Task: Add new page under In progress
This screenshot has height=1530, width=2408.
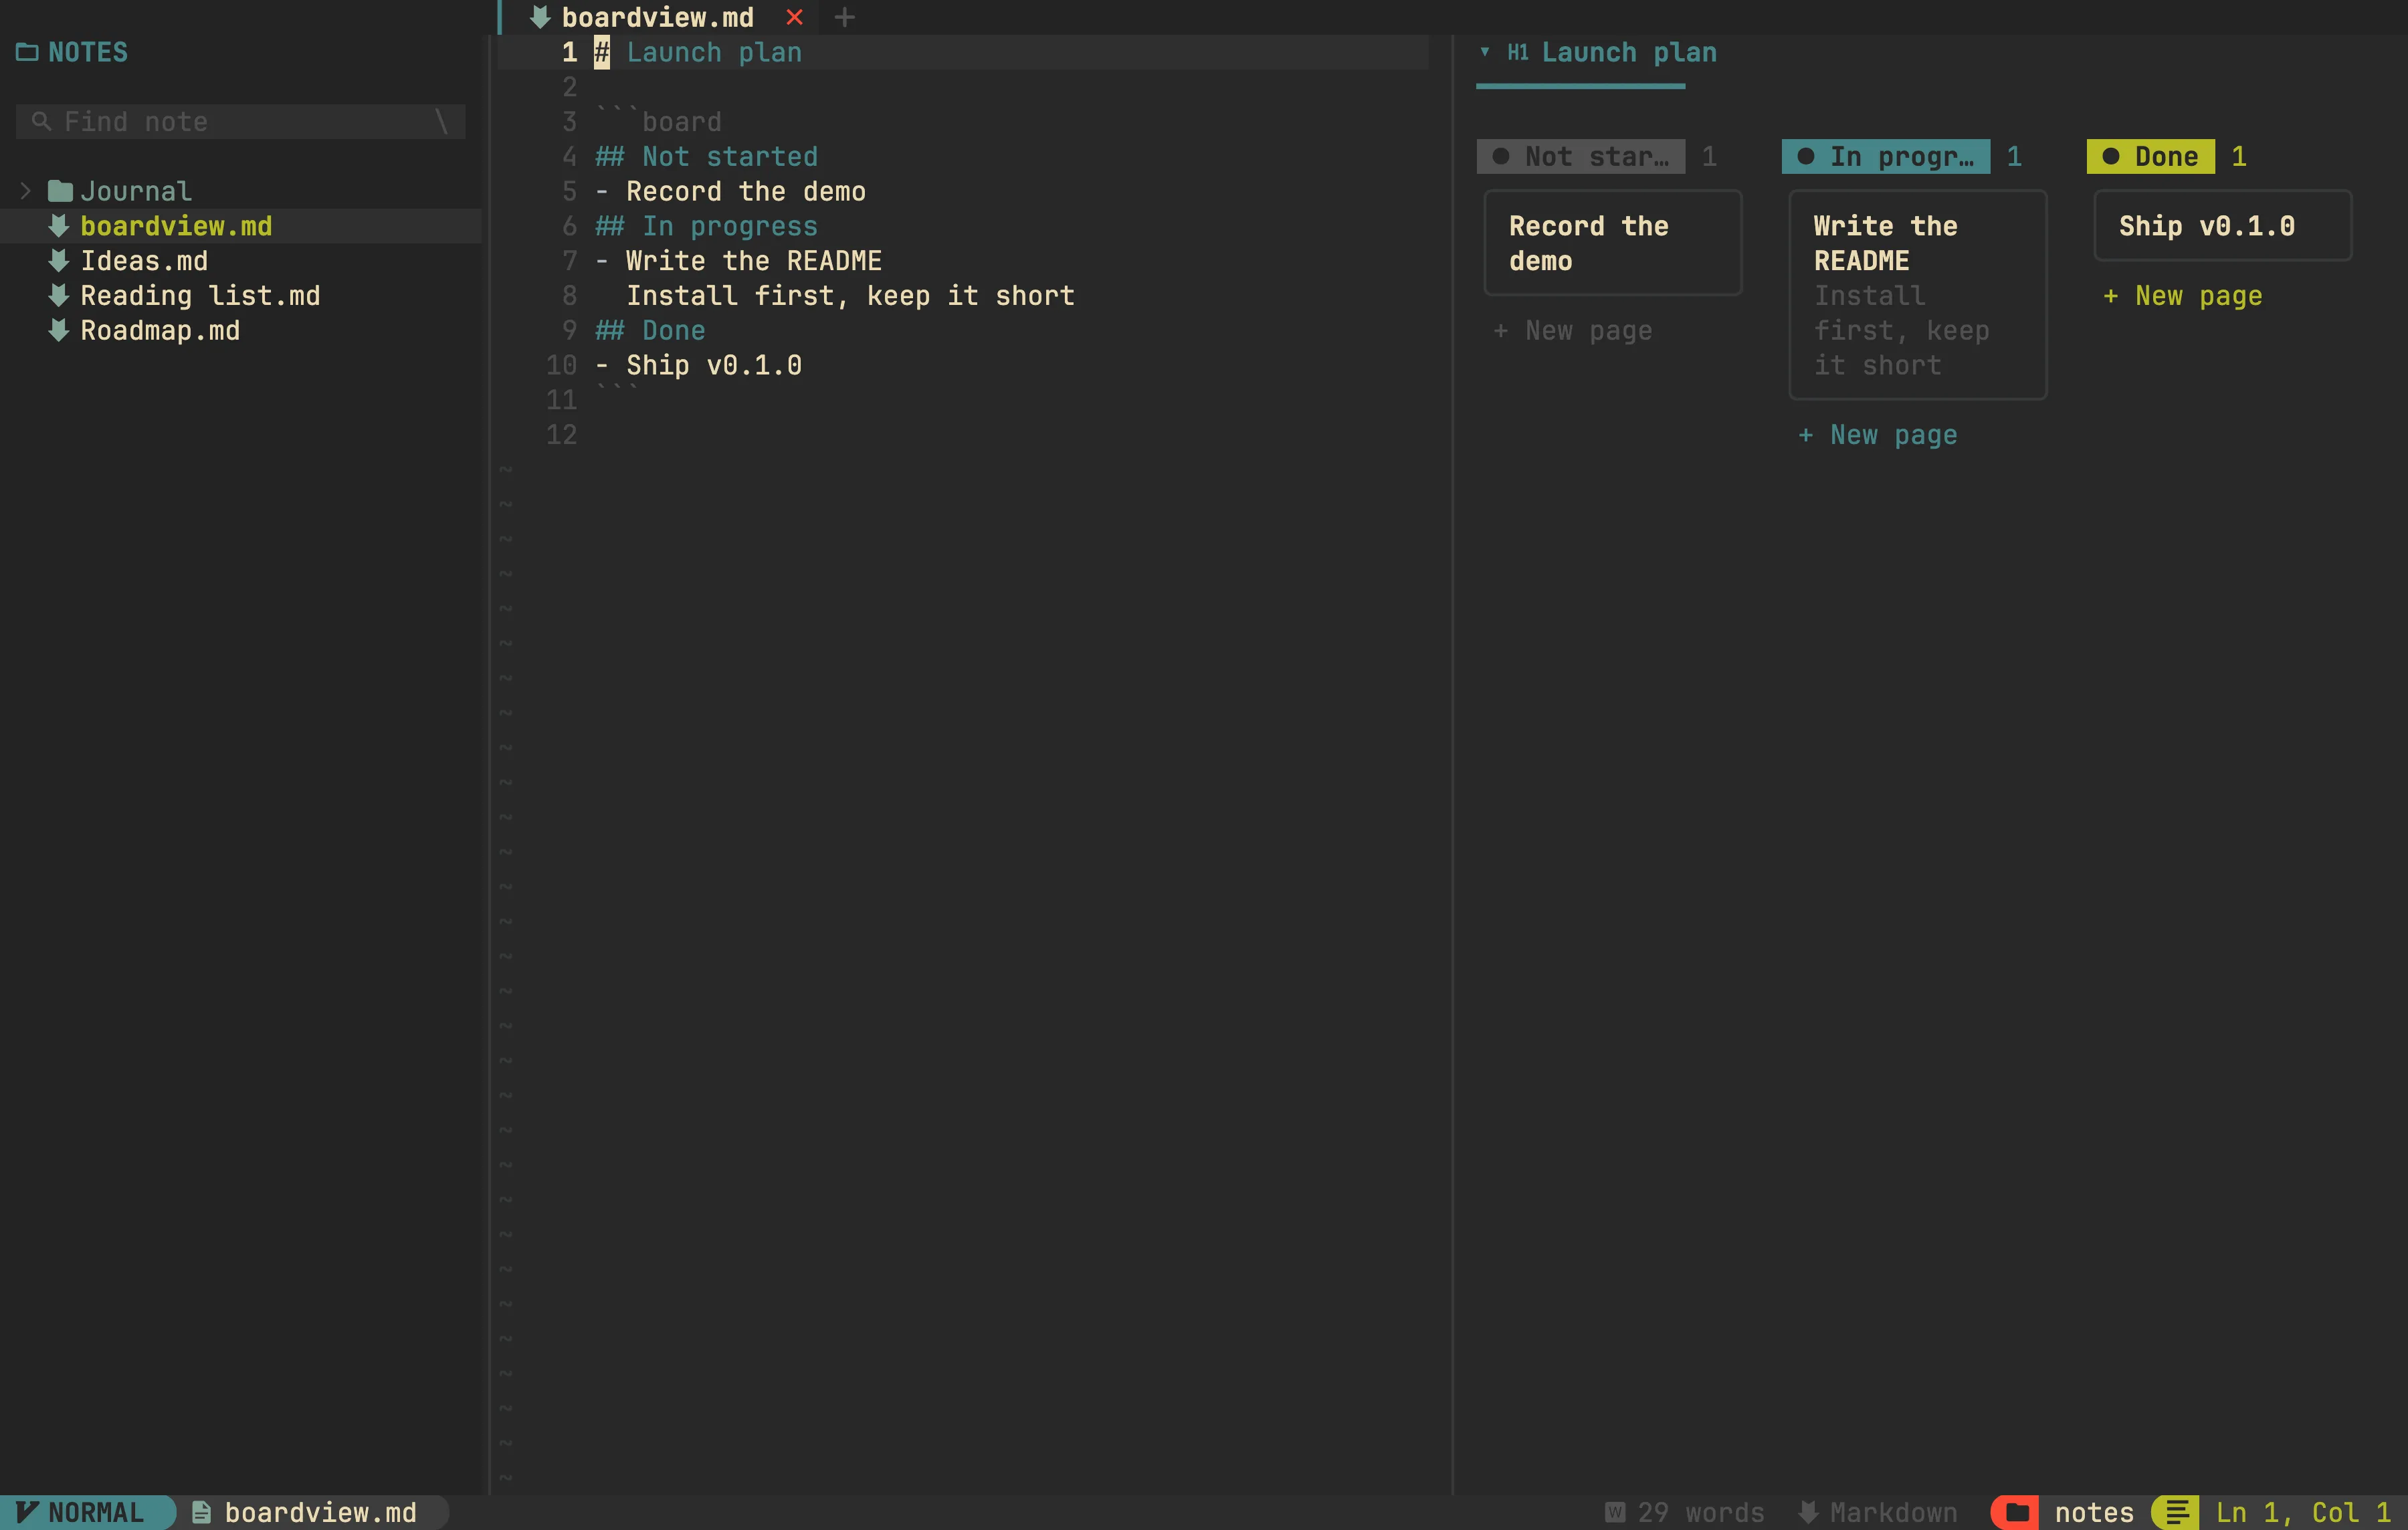Action: coord(1878,435)
